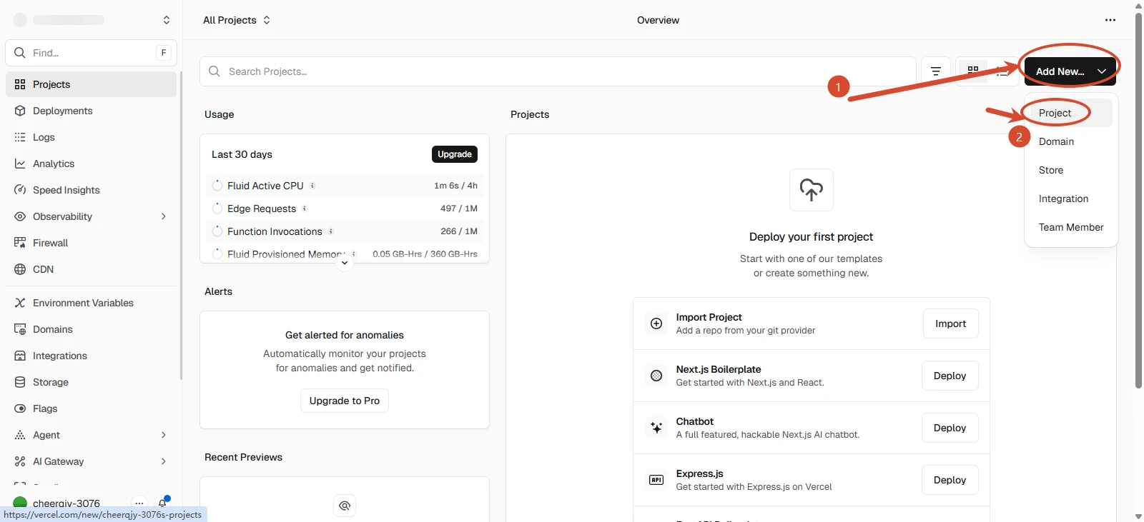Viewport: 1144px width, 522px height.
Task: Click the Function Invocations usage label
Action: tap(275, 231)
